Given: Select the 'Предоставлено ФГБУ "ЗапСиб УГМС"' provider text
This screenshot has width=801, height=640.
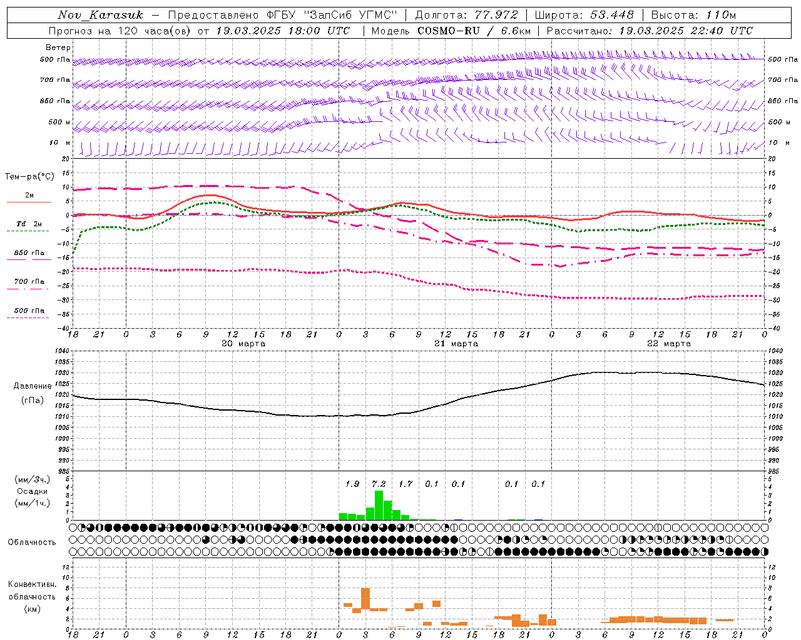Looking at the screenshot, I should tap(283, 15).
